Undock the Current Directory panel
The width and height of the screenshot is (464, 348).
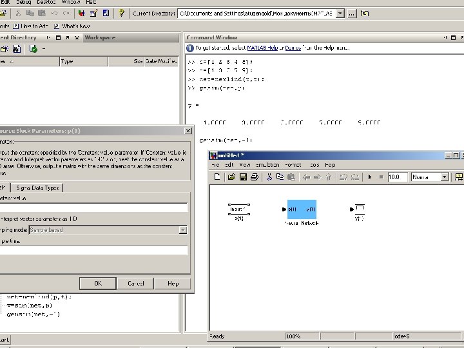(x=68, y=37)
